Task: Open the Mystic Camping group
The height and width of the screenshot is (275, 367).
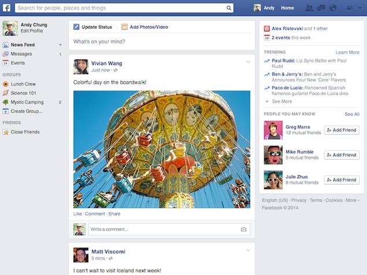Action: click(x=27, y=102)
